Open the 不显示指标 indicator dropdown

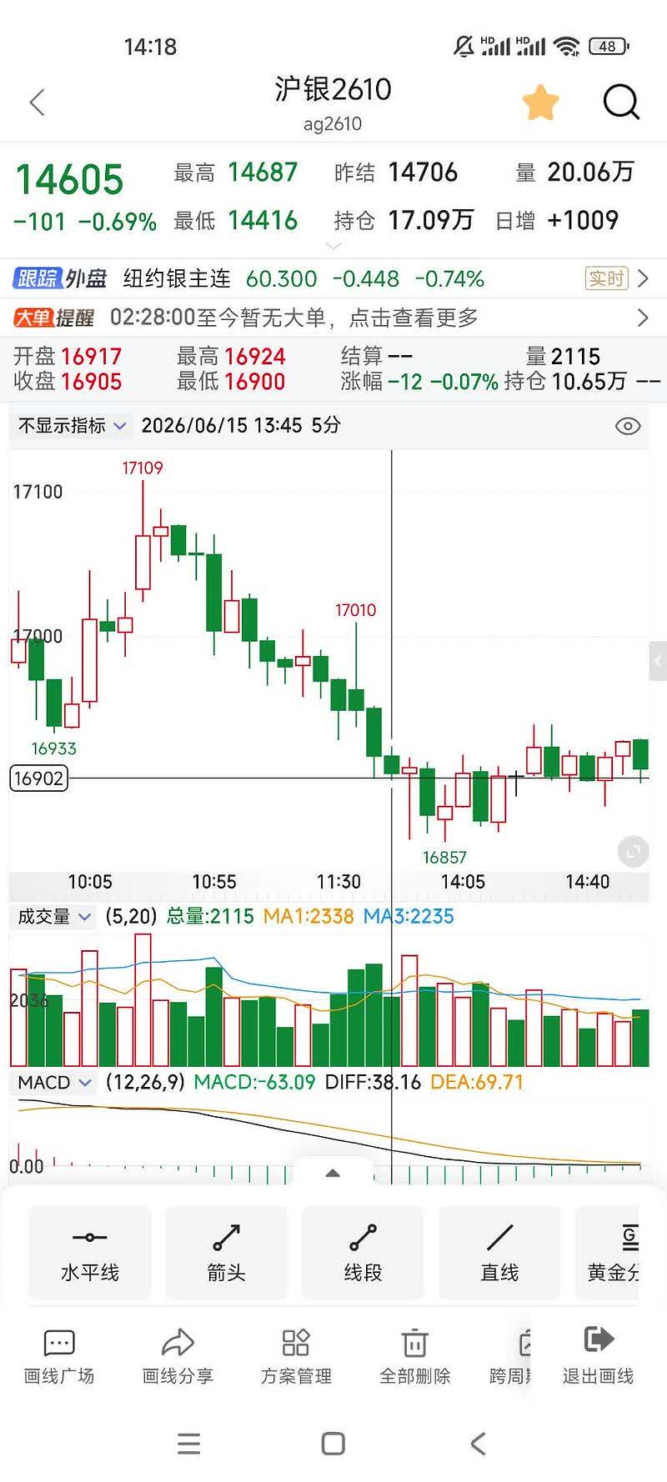click(x=73, y=426)
